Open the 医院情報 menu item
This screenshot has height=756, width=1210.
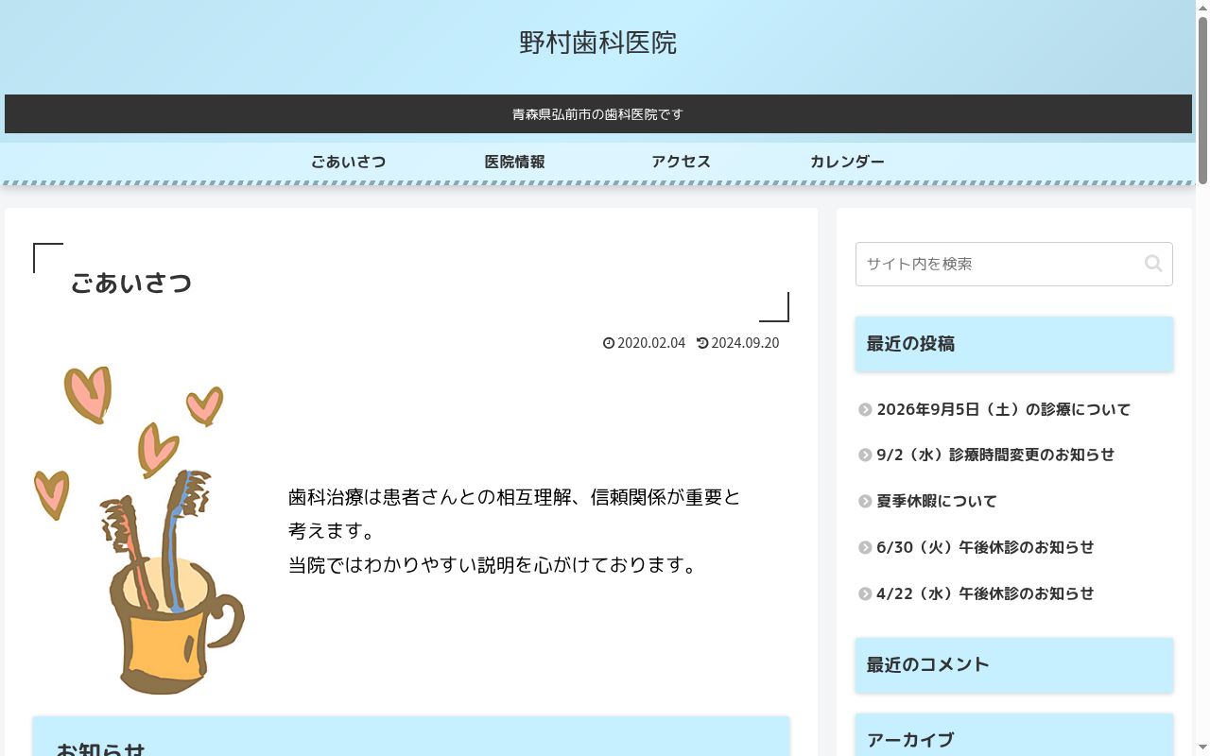514,162
